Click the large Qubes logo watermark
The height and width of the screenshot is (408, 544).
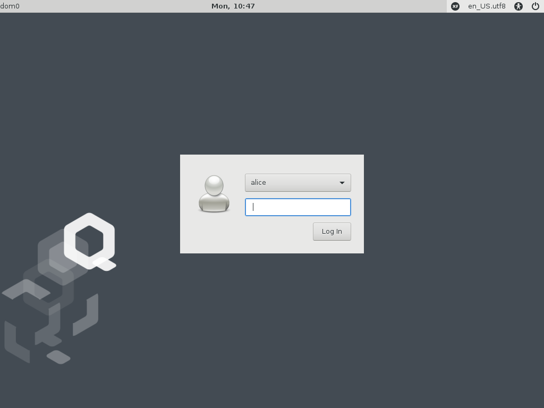pos(89,242)
